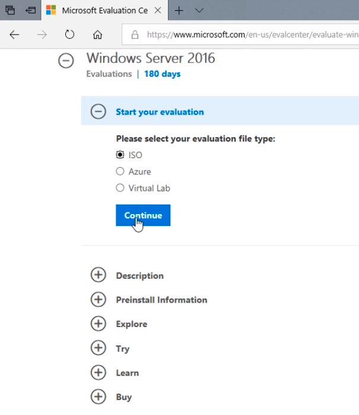Expand the Description section

pyautogui.click(x=99, y=275)
